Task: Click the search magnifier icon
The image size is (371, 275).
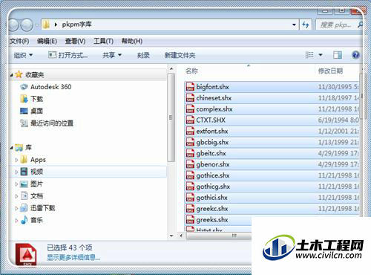Action: (x=360, y=25)
